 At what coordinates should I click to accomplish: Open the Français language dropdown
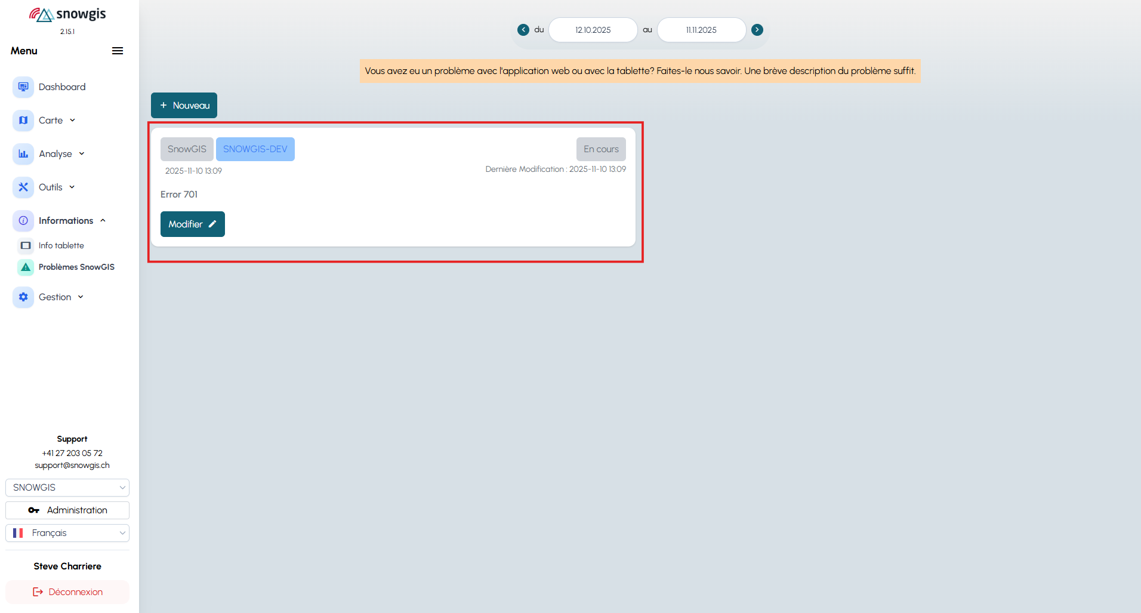pos(67,533)
